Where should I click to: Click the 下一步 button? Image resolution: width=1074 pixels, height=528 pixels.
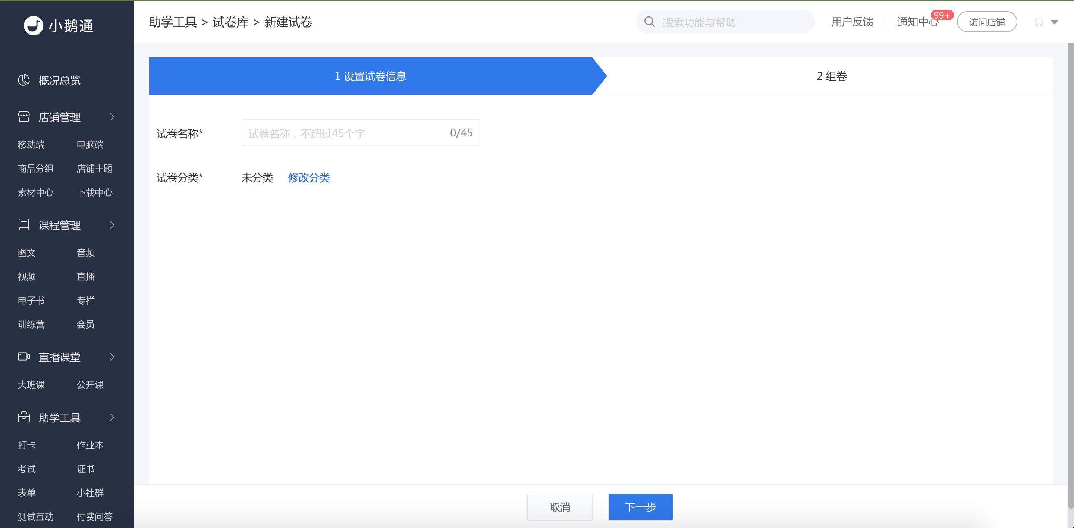(640, 507)
